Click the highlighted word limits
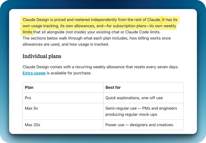This screenshot has height=143, width=206. [x=28, y=32]
